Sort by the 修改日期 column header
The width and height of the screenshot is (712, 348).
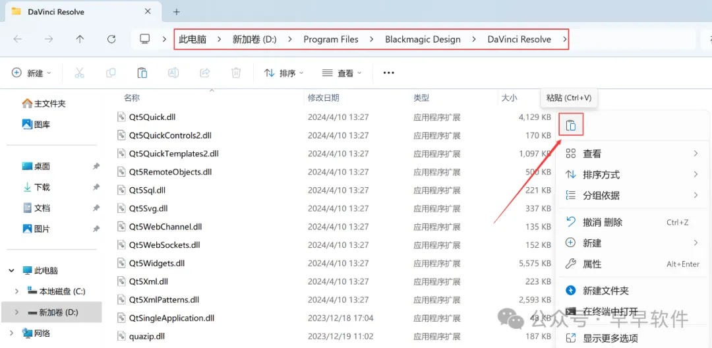tap(323, 98)
